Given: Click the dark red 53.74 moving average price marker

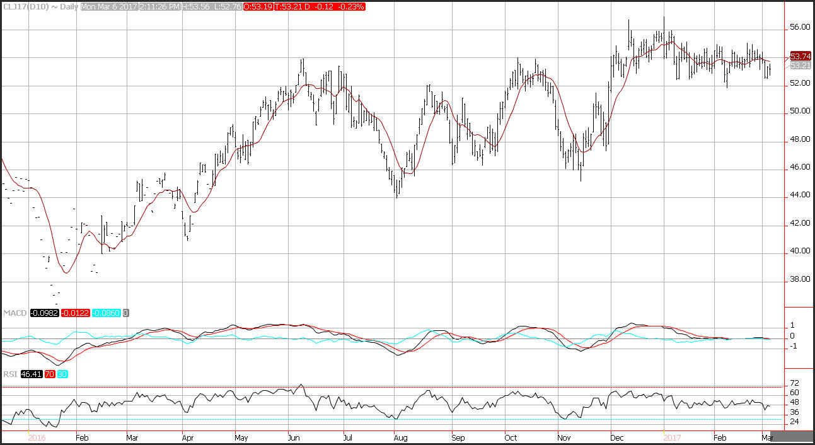Looking at the screenshot, I should pos(799,56).
